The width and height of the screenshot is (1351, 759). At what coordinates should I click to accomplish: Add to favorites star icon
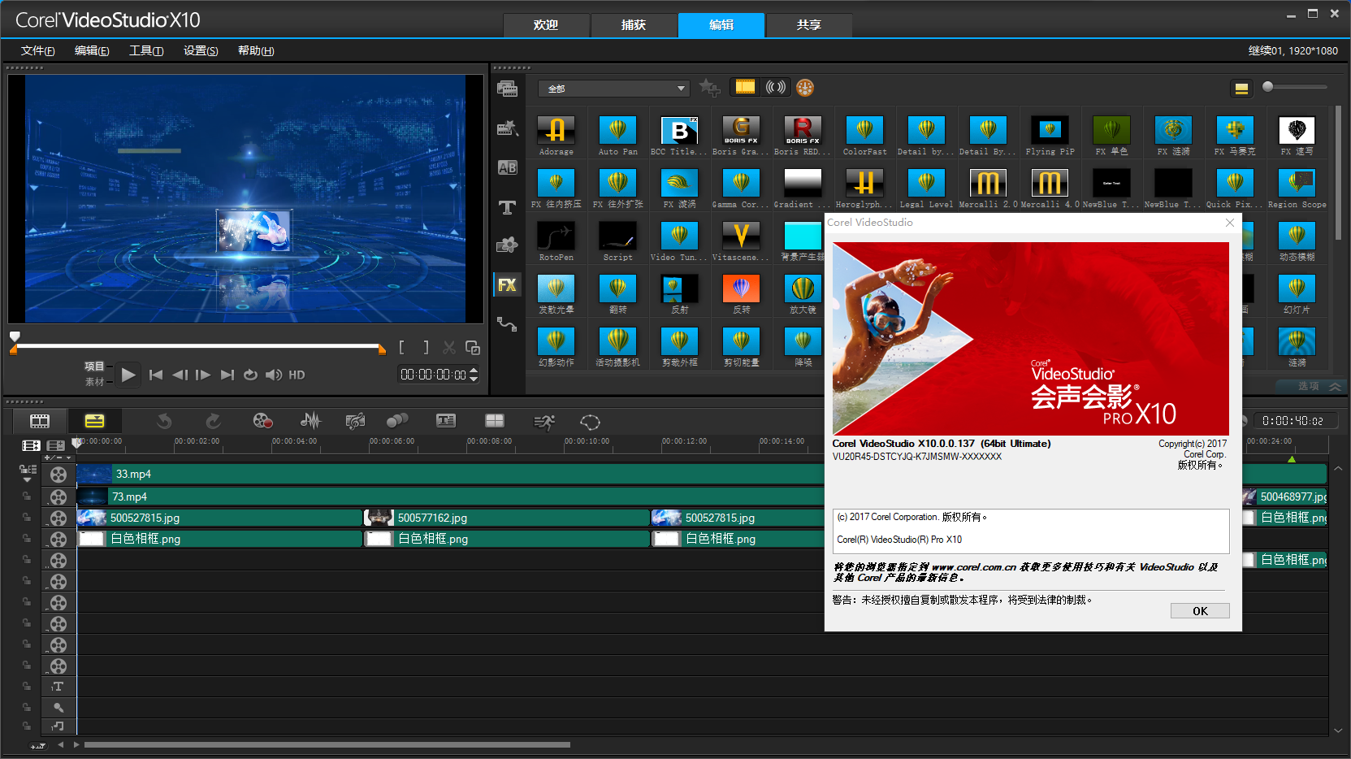click(x=709, y=87)
